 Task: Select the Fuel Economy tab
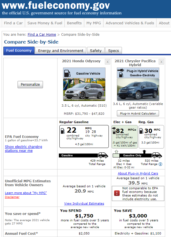[x=19, y=51]
